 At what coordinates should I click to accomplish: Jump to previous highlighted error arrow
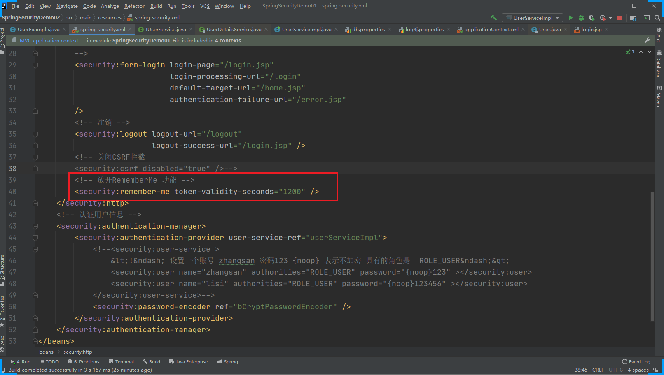641,52
